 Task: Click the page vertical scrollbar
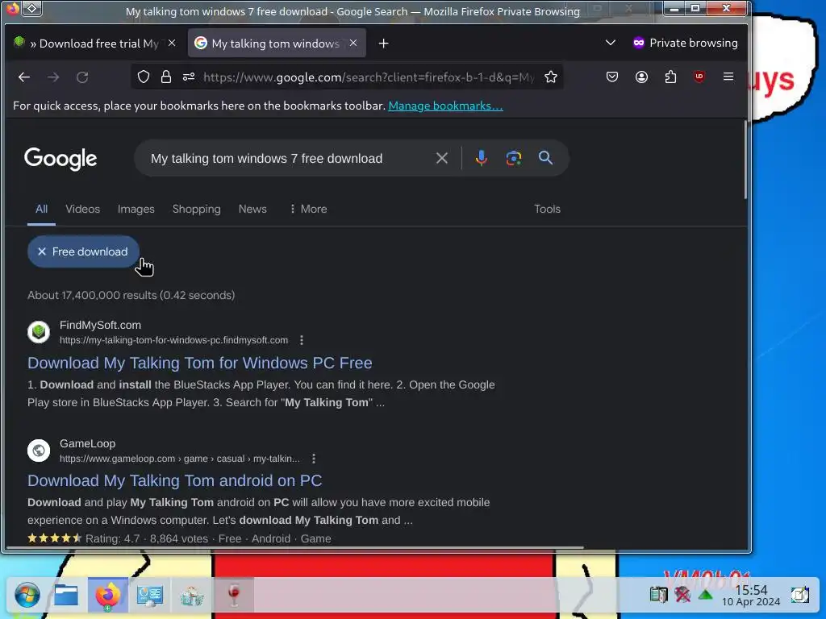tap(745, 160)
